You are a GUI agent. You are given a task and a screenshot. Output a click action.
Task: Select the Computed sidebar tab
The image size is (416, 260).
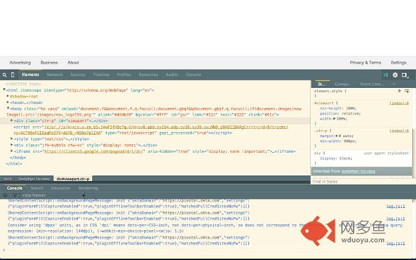pyautogui.click(x=341, y=84)
